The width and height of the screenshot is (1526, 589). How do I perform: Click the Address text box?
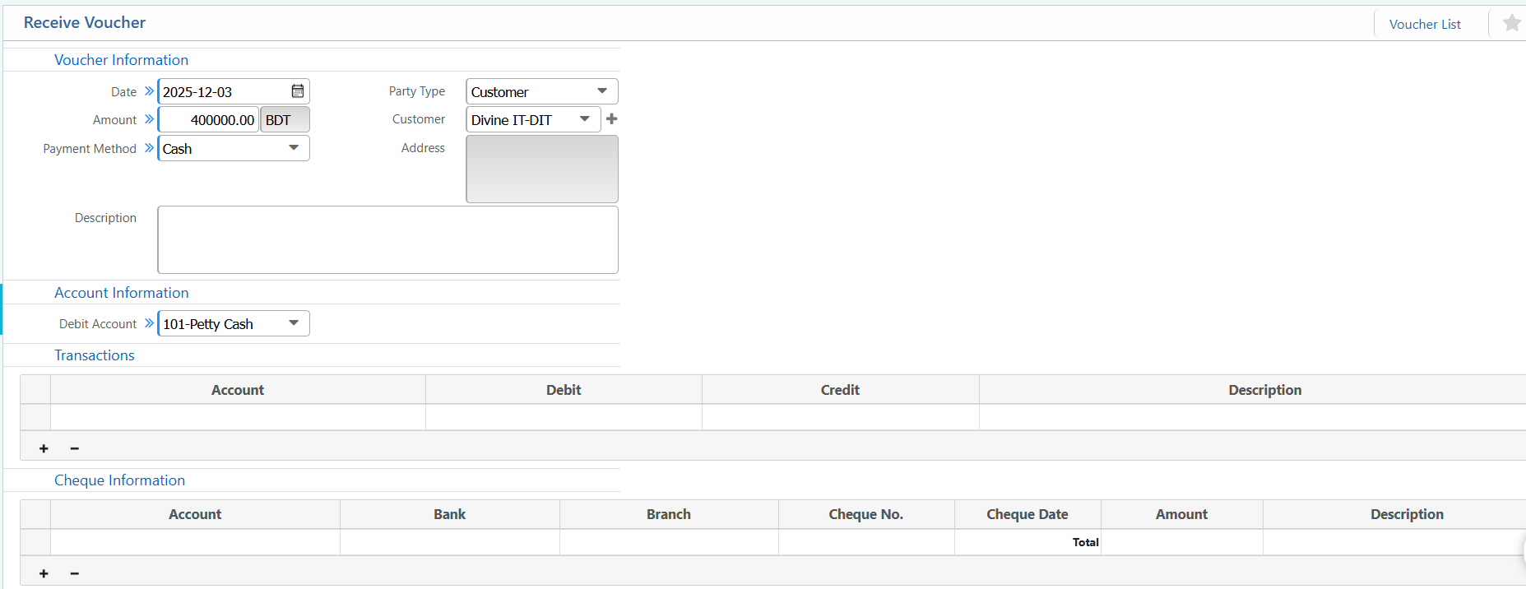click(541, 169)
